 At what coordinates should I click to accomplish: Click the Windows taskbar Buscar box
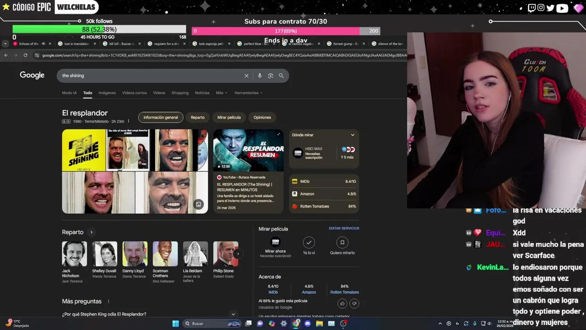212,324
